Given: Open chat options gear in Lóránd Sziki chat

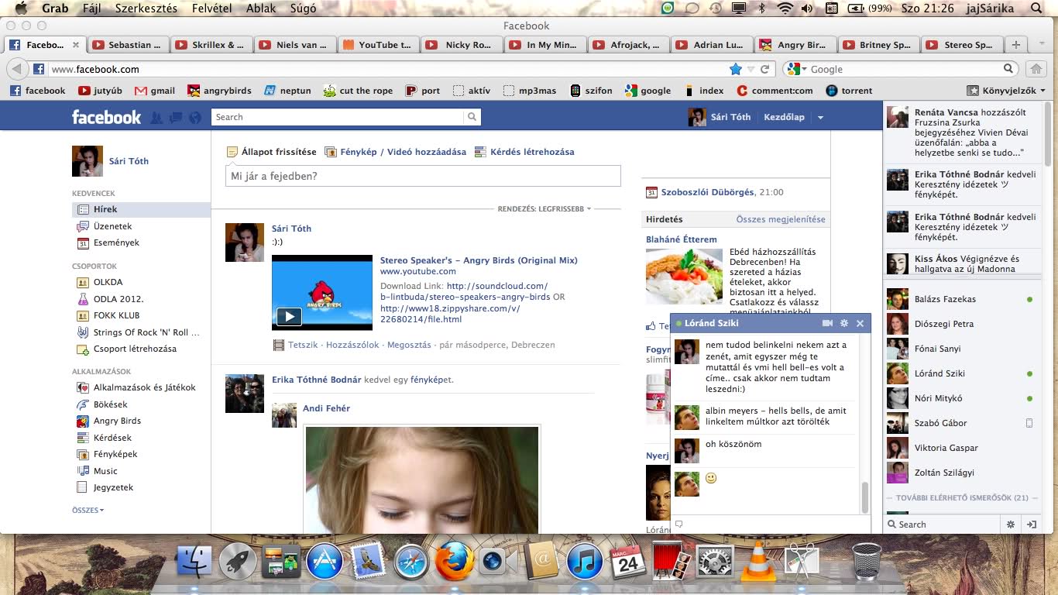Looking at the screenshot, I should [x=844, y=323].
